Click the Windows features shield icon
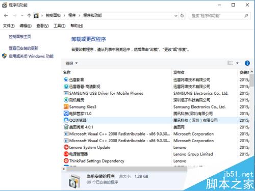Viewport: 255px width, 191px height. point(5,56)
